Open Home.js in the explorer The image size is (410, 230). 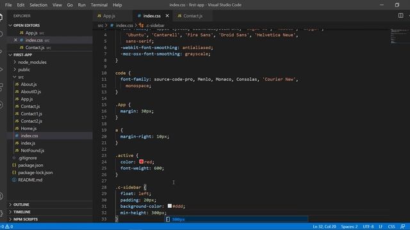(28, 128)
